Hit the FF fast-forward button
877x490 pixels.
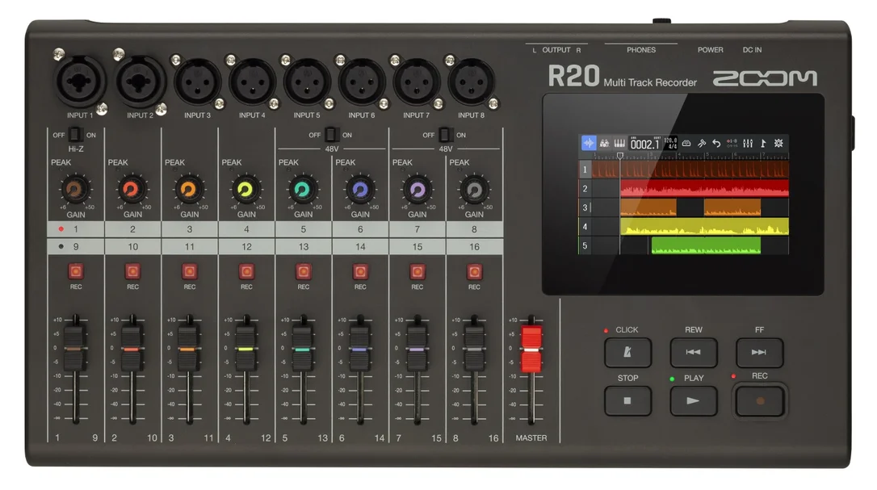pos(759,353)
